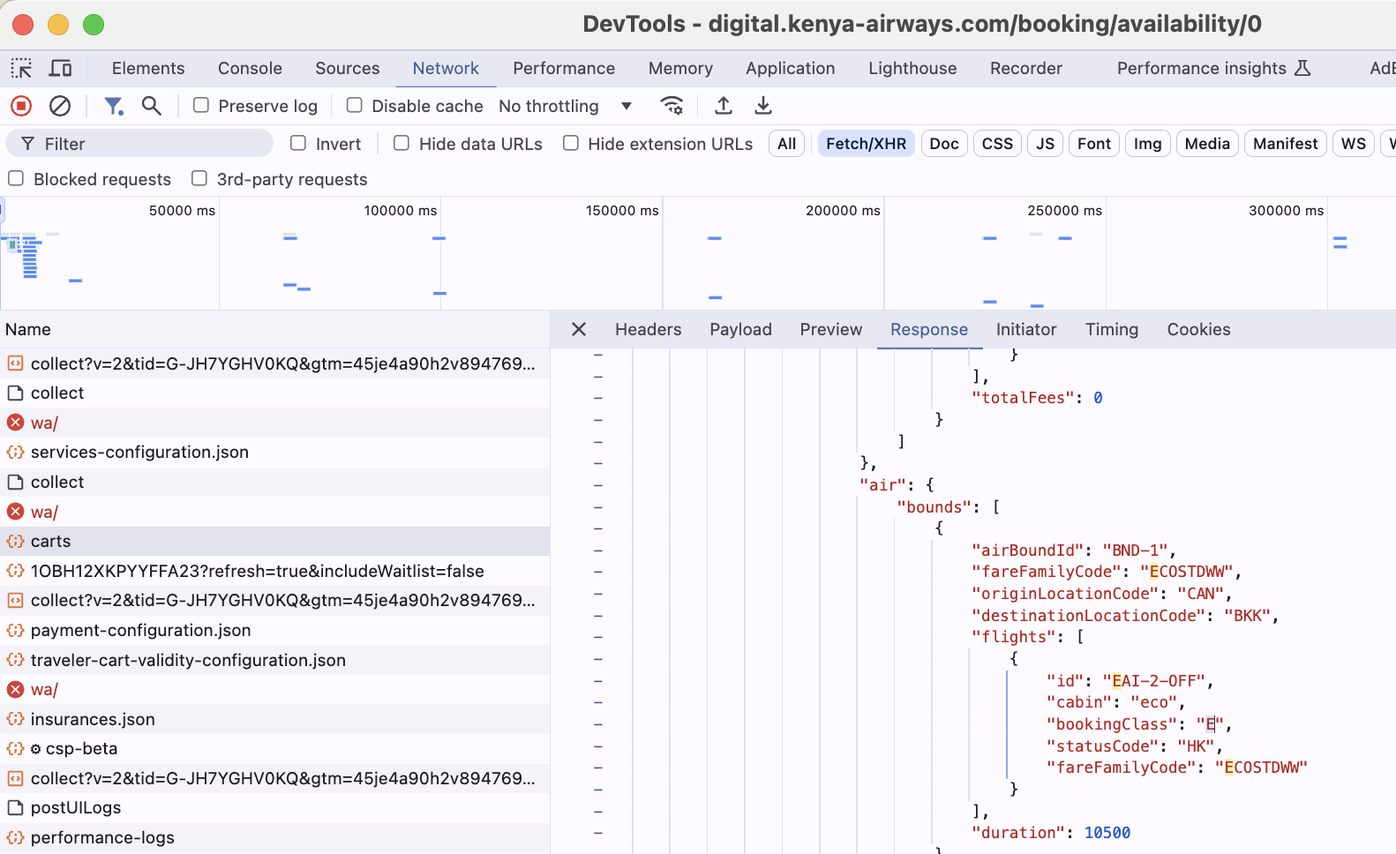Close the request details pane
1396x854 pixels.
click(x=579, y=329)
